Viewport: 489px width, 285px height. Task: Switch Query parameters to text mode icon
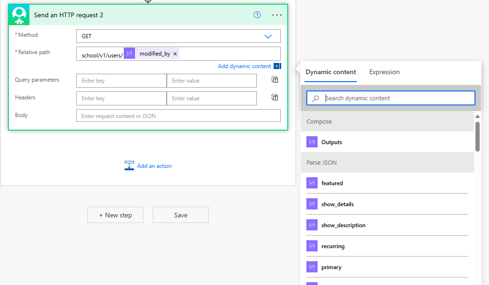tap(275, 79)
